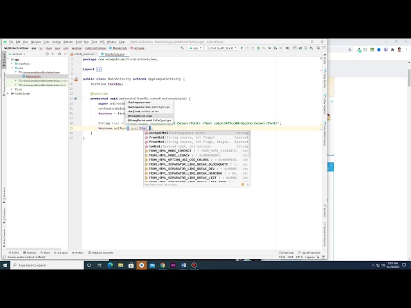Click the screen recorder taskbar icon

click(194, 265)
